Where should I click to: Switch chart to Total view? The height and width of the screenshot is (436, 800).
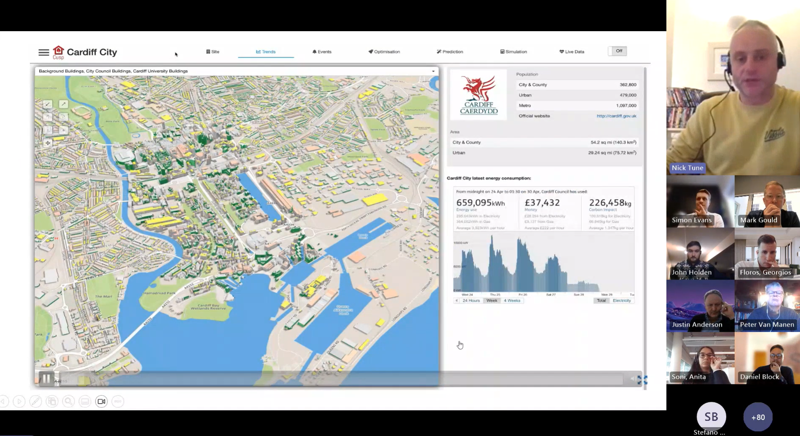point(601,300)
